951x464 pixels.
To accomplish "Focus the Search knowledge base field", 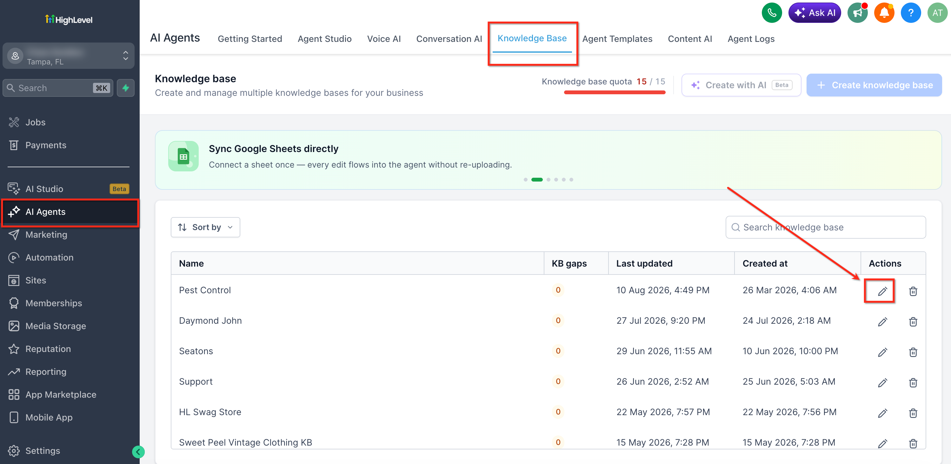I will pos(826,227).
